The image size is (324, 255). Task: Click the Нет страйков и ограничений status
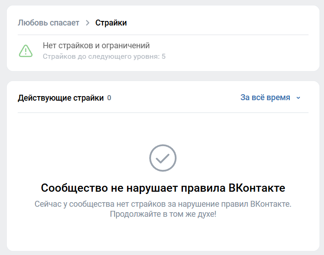coord(96,46)
